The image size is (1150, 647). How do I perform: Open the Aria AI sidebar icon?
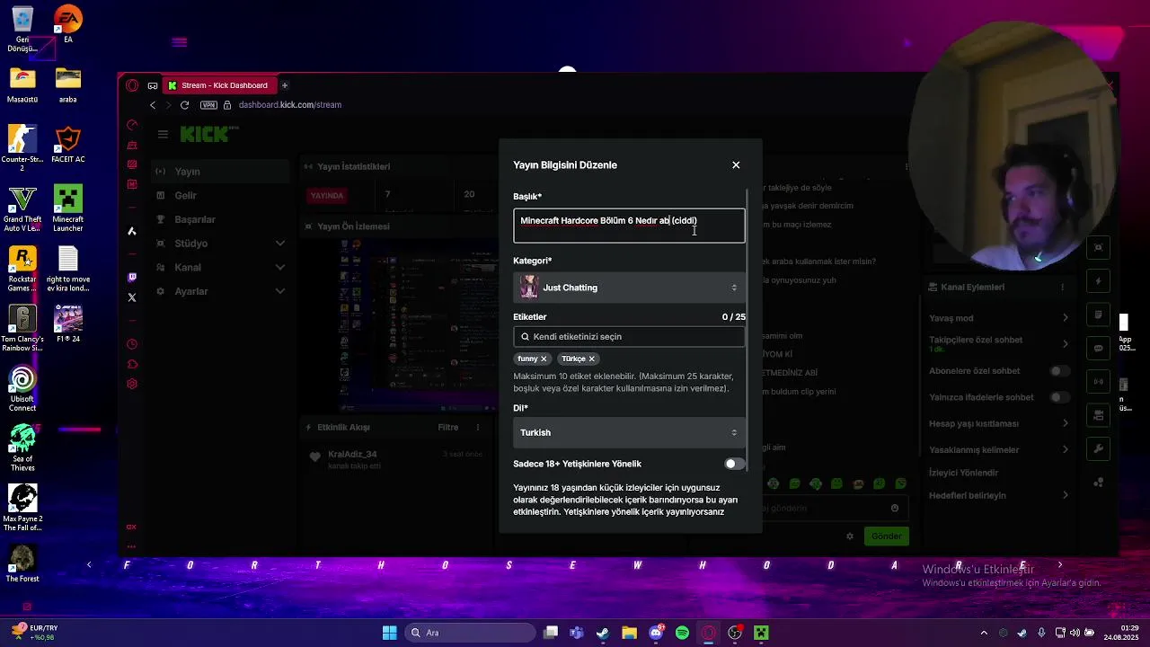tap(132, 231)
